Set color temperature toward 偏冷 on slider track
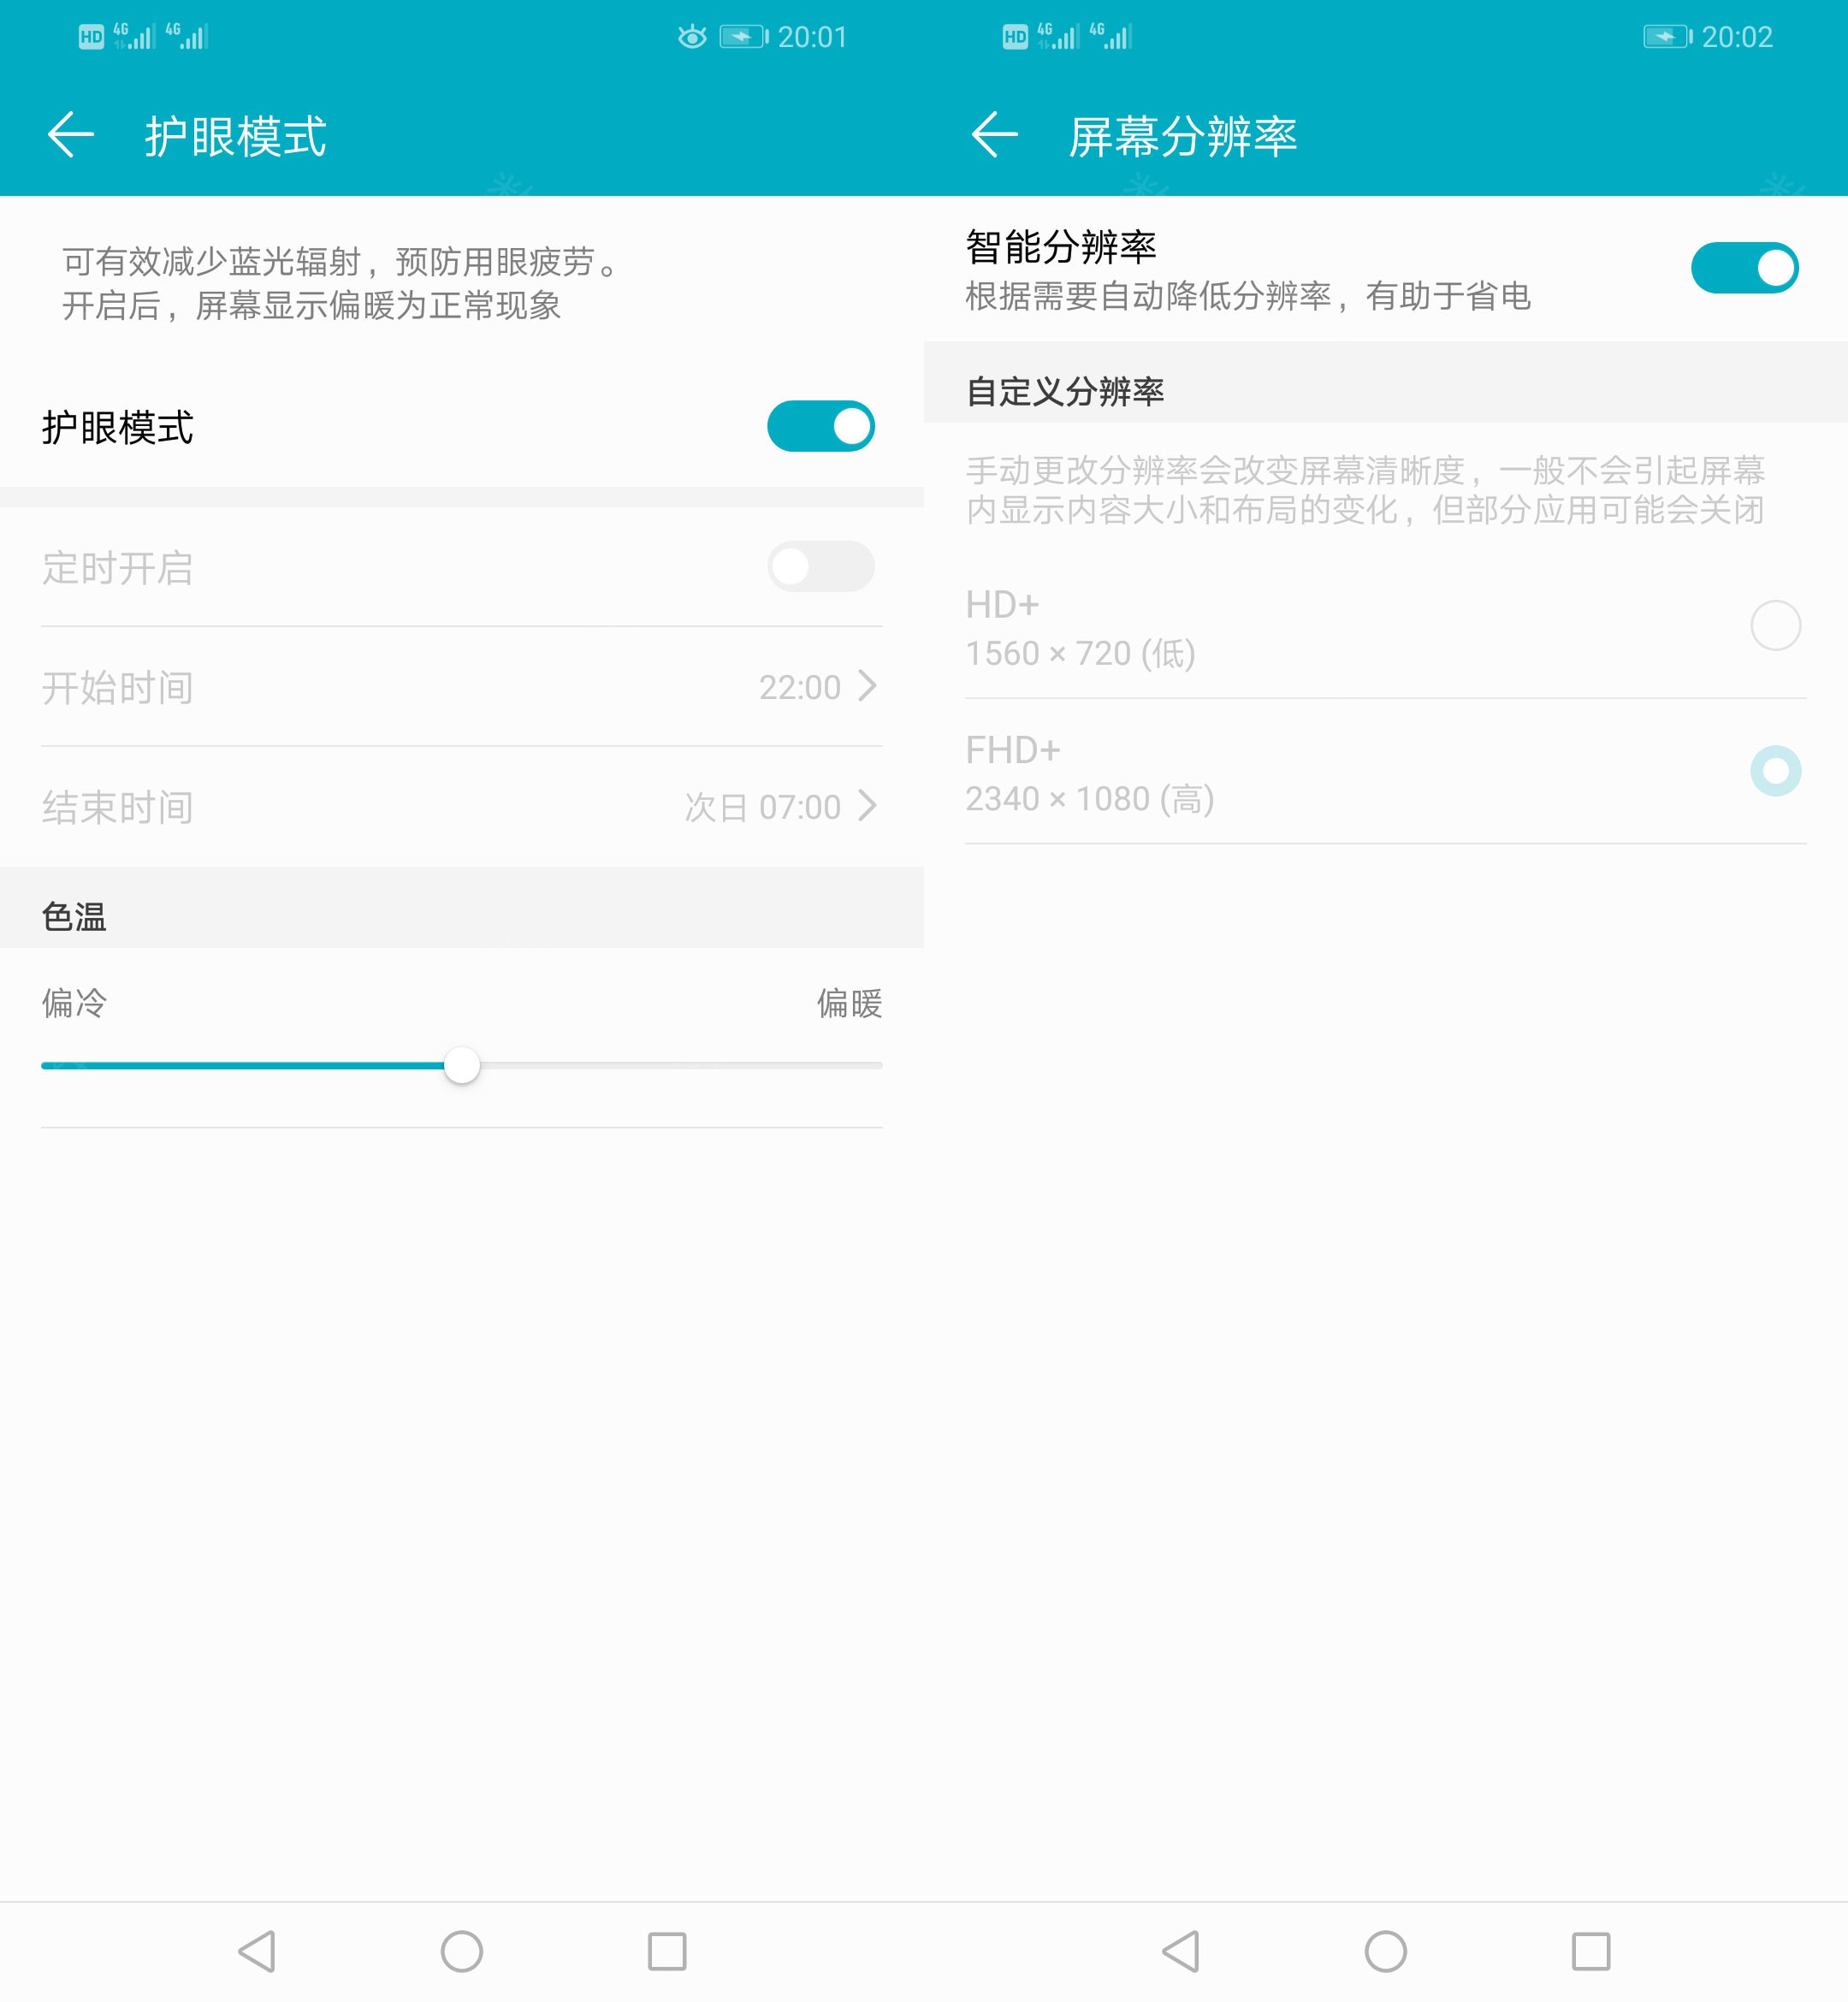Image resolution: width=1848 pixels, height=2002 pixels. click(242, 1065)
